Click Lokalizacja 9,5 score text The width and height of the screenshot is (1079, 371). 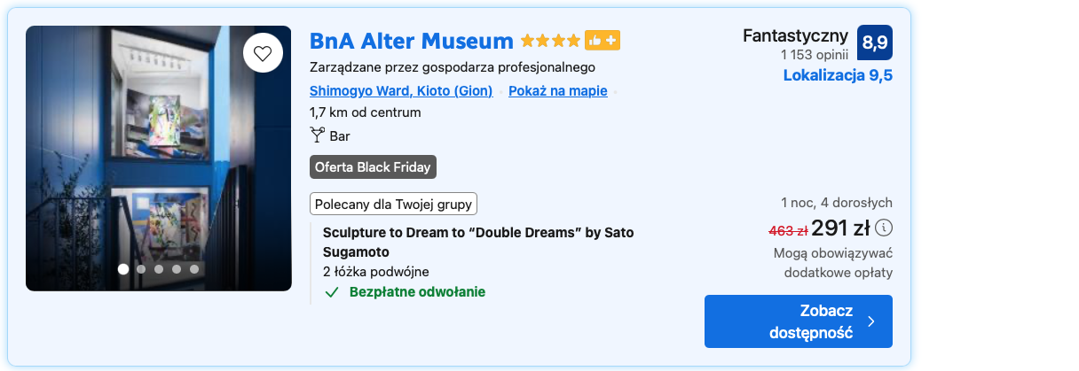tap(838, 75)
